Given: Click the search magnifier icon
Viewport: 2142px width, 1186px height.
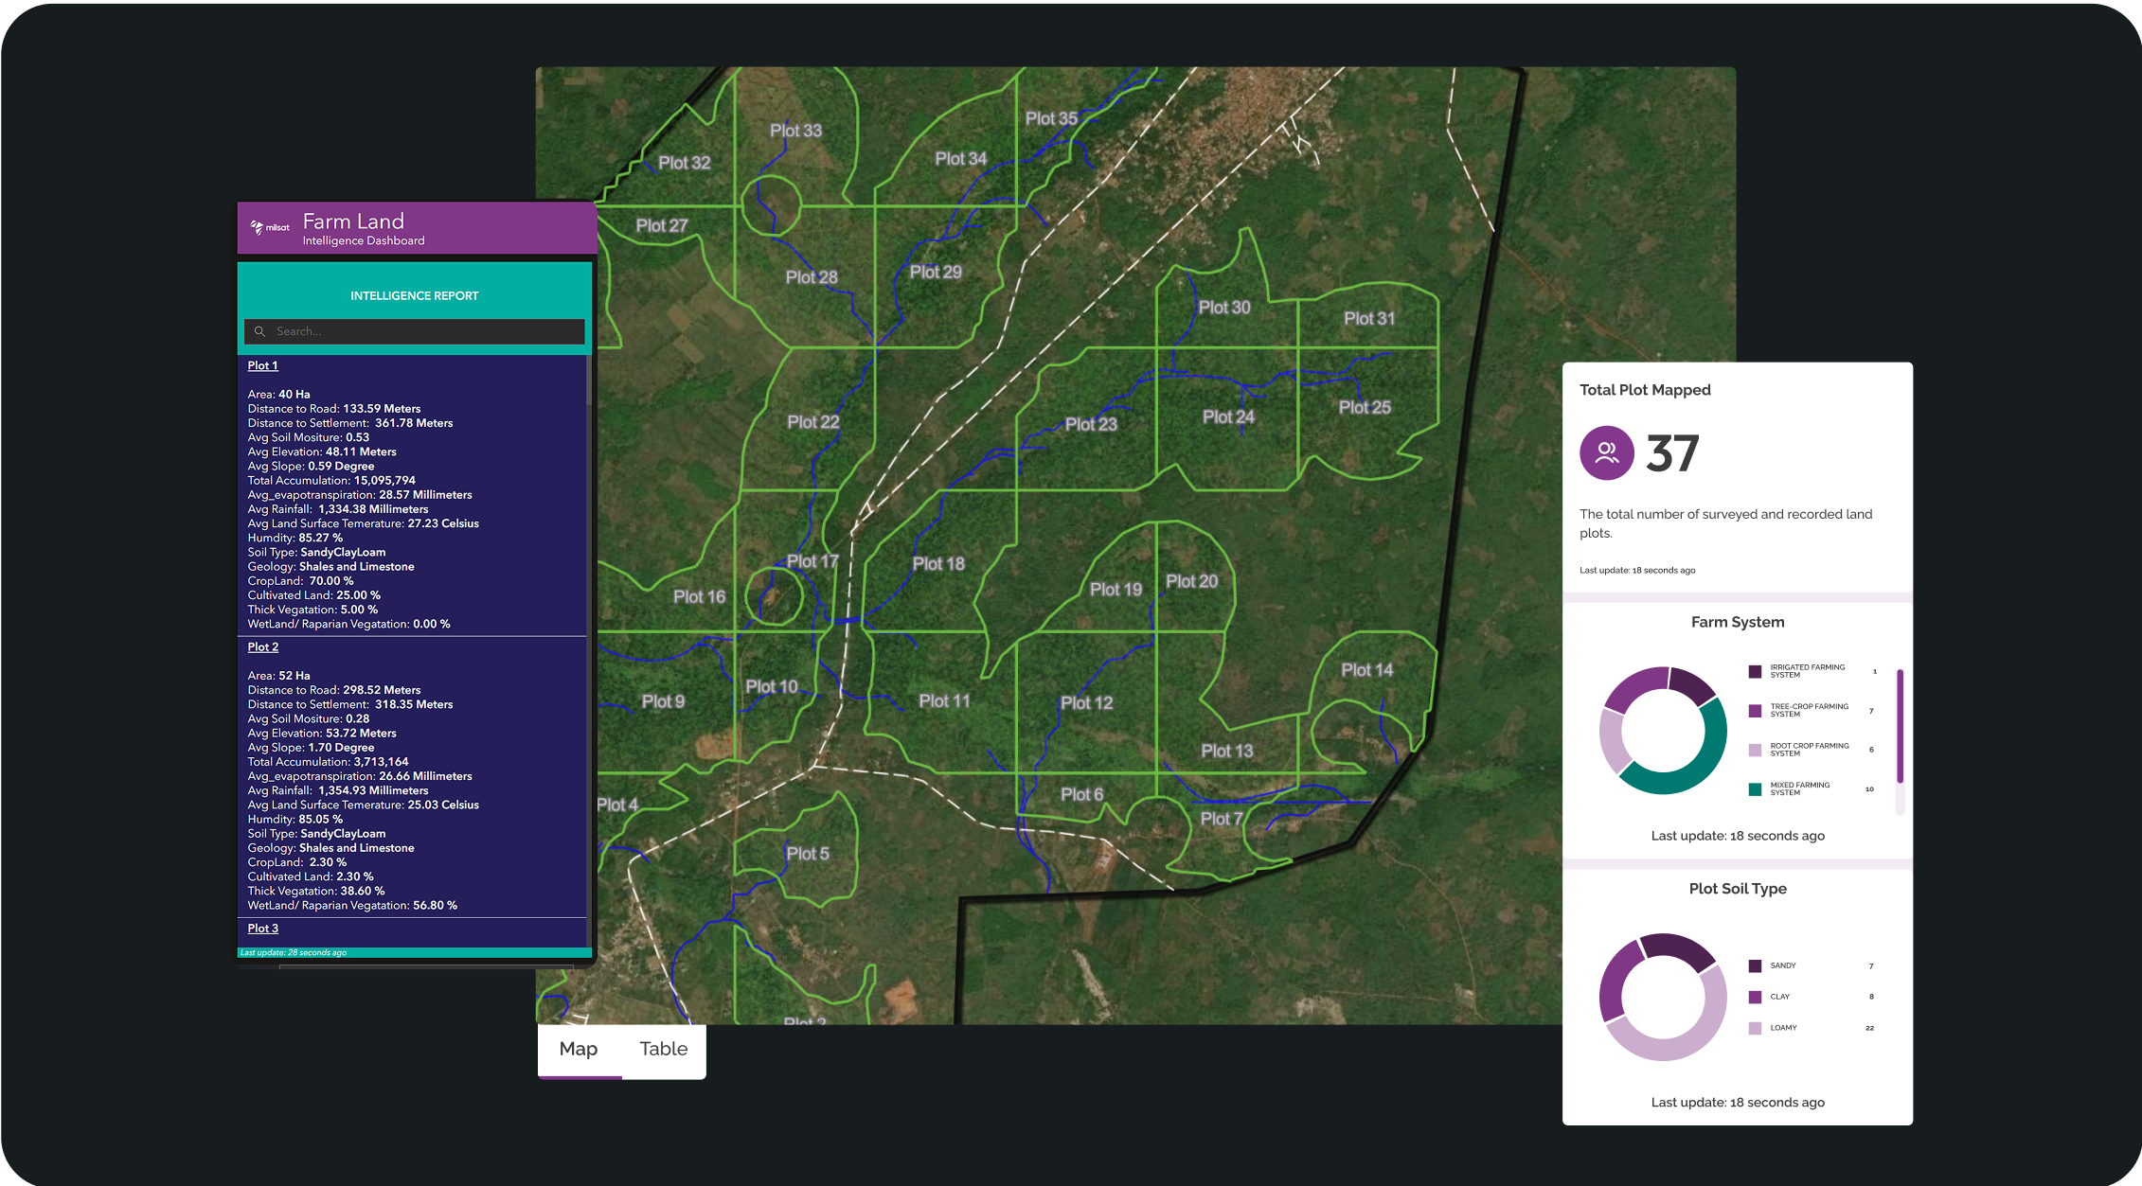Looking at the screenshot, I should point(259,331).
